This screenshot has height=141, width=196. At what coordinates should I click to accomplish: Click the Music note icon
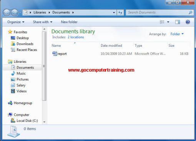pyautogui.click(x=13, y=73)
